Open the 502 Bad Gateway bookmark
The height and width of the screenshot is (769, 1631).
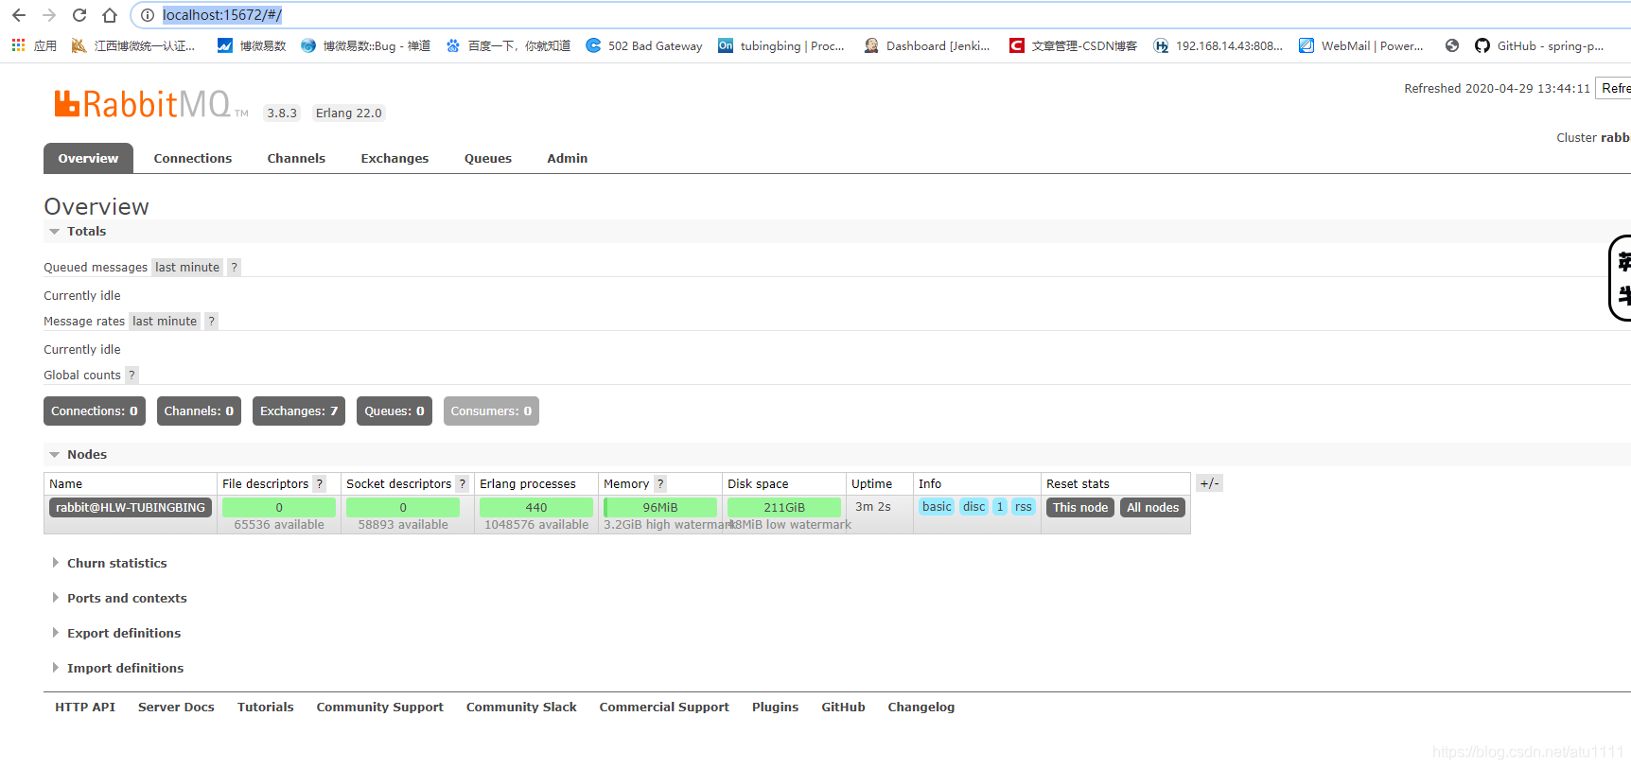pyautogui.click(x=644, y=45)
